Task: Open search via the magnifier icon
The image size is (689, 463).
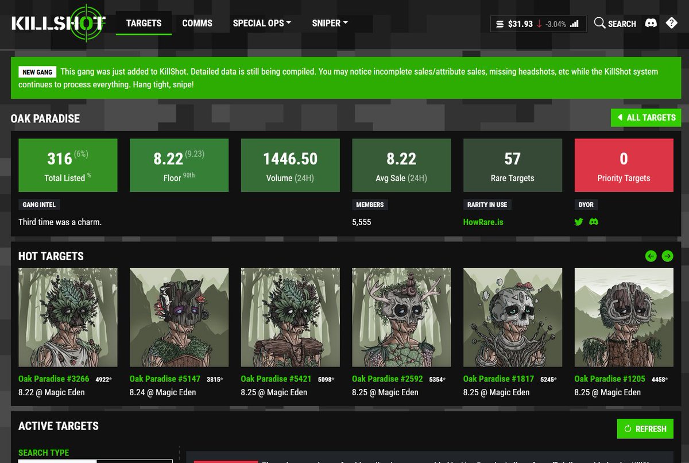Action: (x=599, y=24)
